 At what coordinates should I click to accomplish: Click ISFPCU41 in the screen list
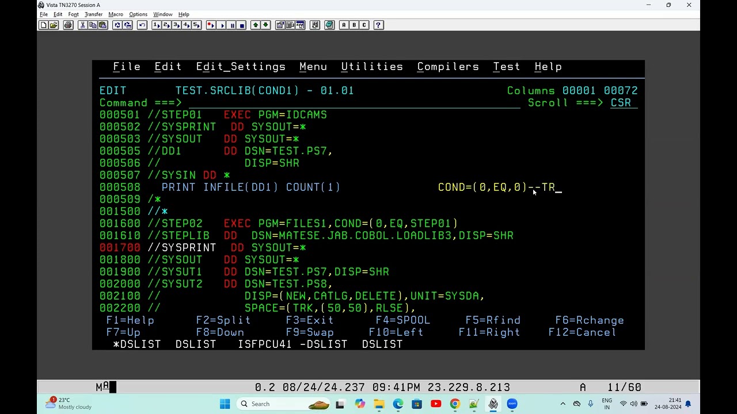pyautogui.click(x=265, y=344)
